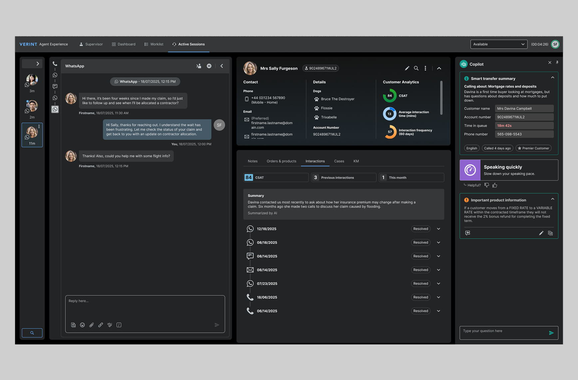Viewport: 578px width, 380px height.
Task: Send the Copilot question with arrow icon
Action: [551, 333]
